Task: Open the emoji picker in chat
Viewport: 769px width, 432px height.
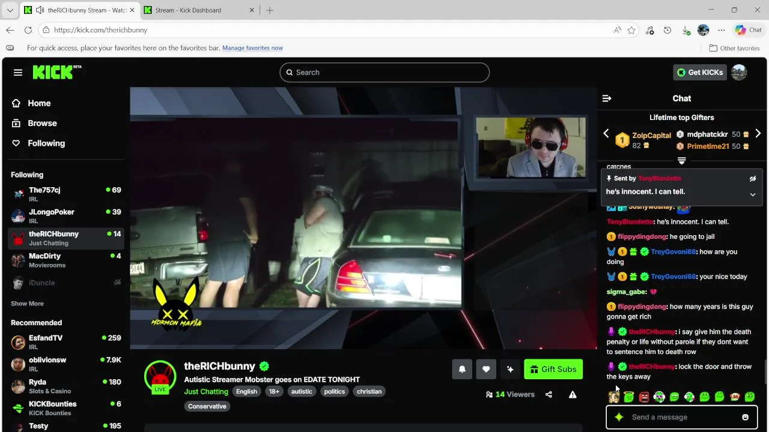Action: point(745,417)
